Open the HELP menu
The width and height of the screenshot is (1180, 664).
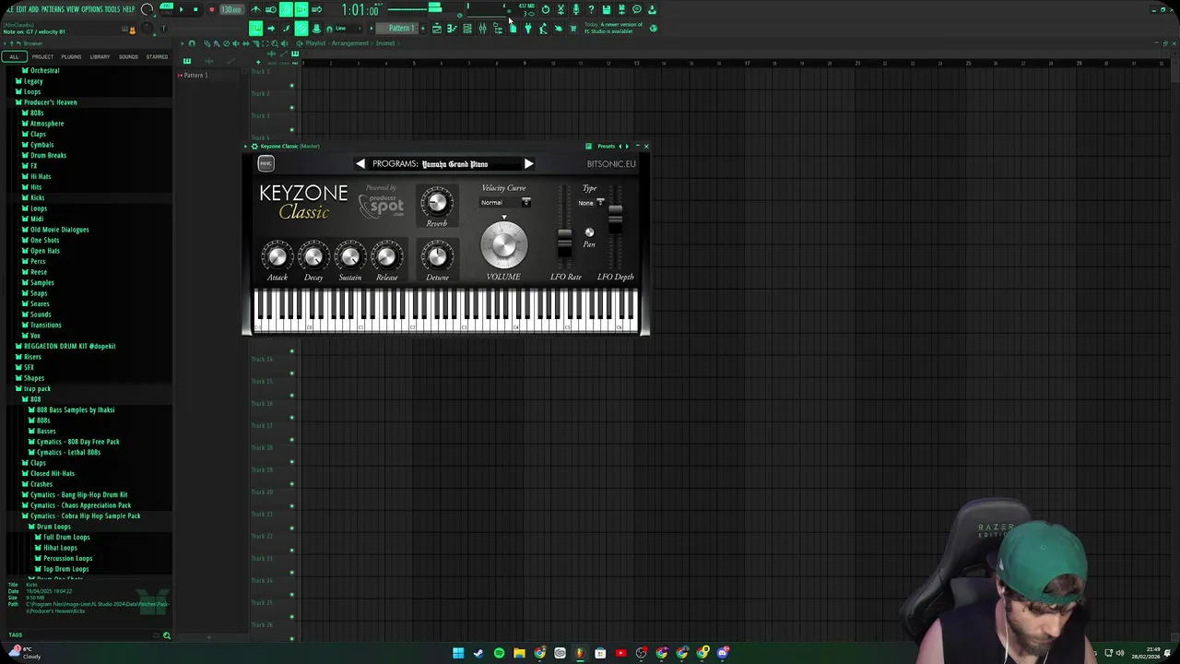pos(129,9)
